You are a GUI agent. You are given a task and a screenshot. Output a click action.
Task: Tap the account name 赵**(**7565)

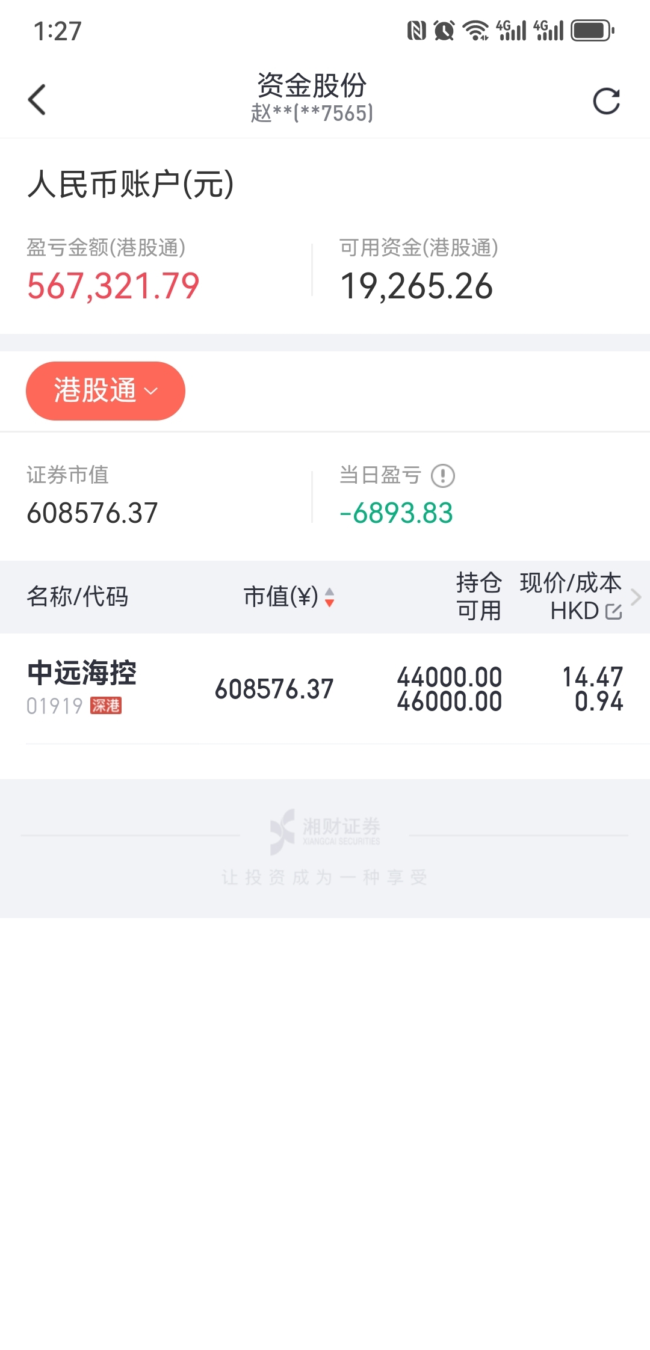pyautogui.click(x=312, y=112)
